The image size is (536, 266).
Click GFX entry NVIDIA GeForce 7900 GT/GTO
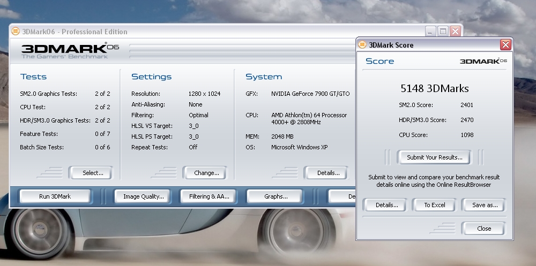(x=310, y=94)
